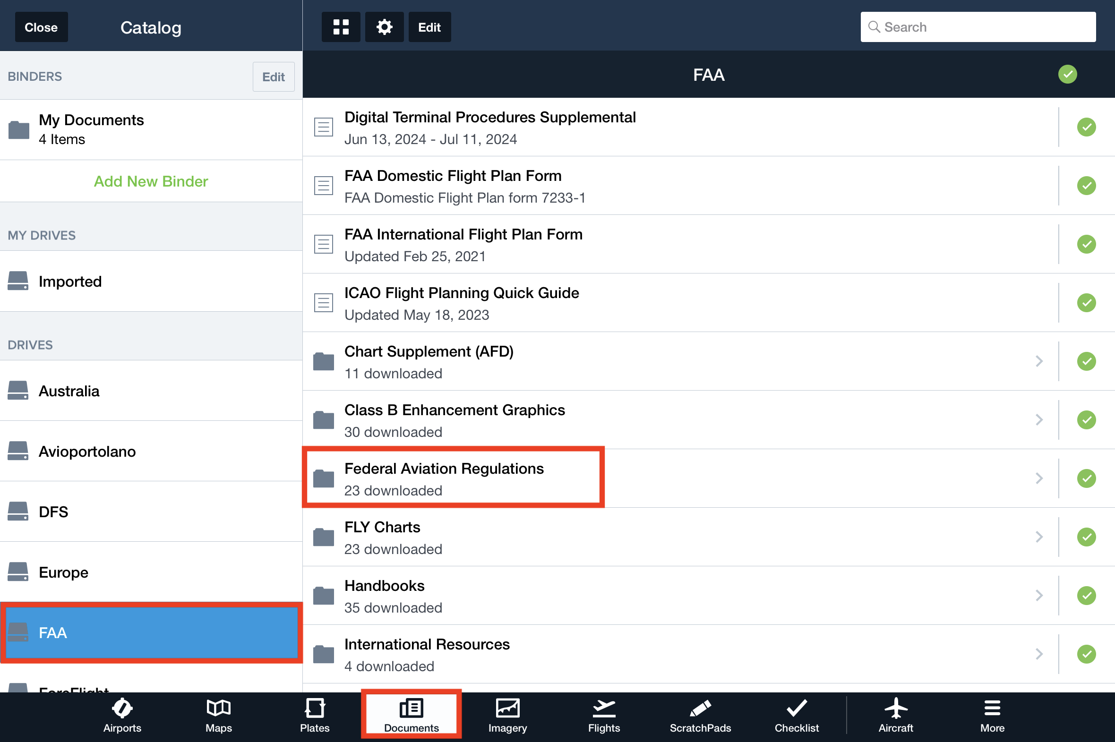Select the 'Avioportolano' drive label
Image resolution: width=1115 pixels, height=742 pixels.
click(x=87, y=452)
